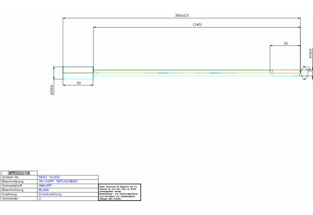Click the HMKOPF material value
Screen dimensions: 313x215
[x=45, y=186]
